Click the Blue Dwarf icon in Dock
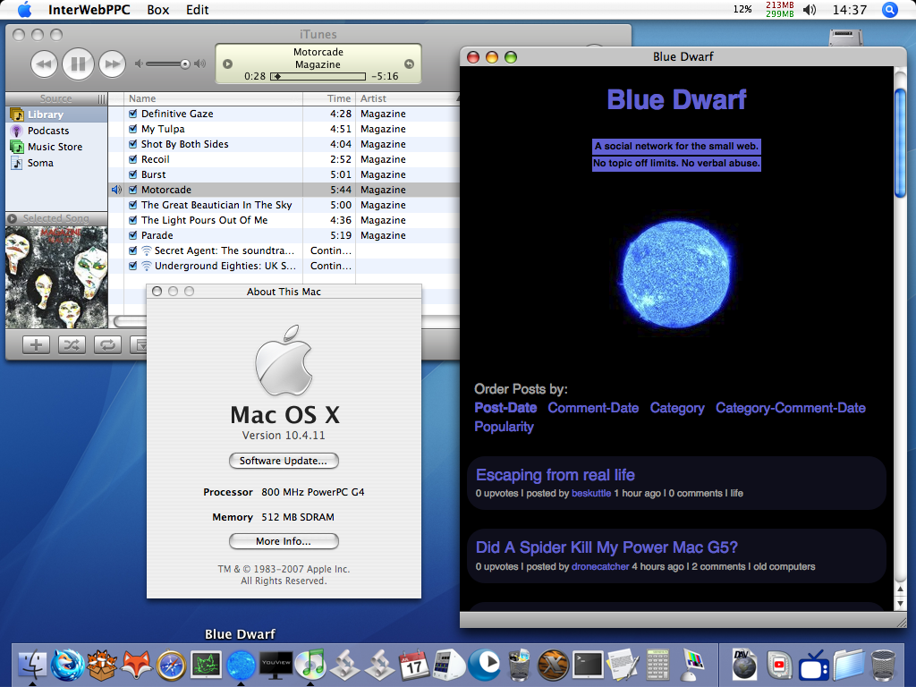Viewport: 916px width, 687px height. (241, 666)
